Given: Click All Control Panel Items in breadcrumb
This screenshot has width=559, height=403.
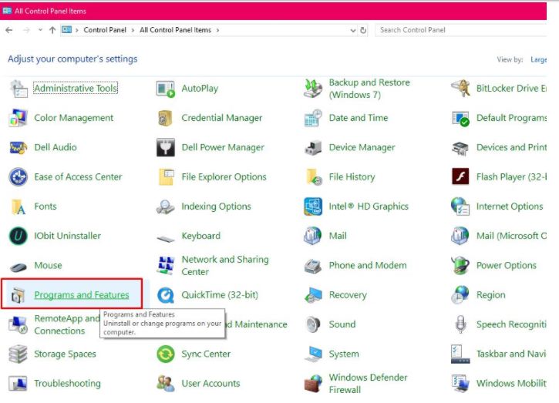Looking at the screenshot, I should tap(175, 30).
